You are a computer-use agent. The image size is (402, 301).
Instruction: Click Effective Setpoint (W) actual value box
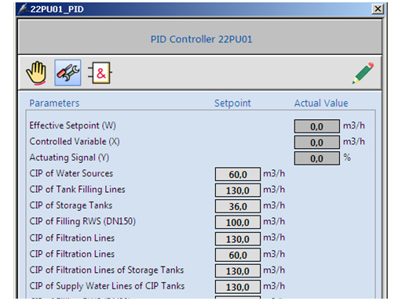(317, 126)
